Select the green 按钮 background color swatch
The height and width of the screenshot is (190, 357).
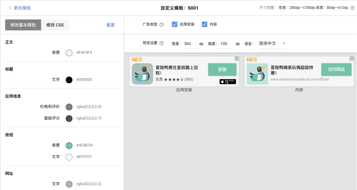pos(69,145)
